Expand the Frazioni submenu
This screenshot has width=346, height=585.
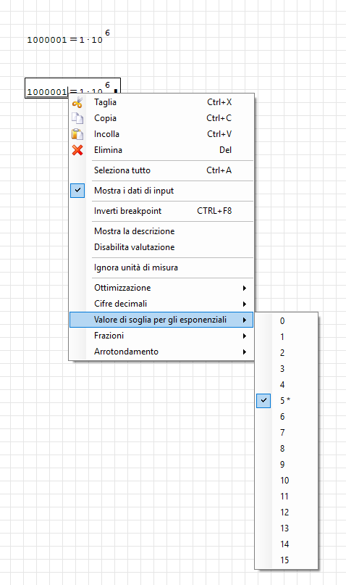[x=161, y=336]
